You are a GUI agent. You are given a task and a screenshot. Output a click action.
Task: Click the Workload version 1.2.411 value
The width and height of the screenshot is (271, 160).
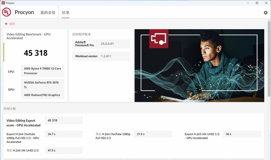106,56
